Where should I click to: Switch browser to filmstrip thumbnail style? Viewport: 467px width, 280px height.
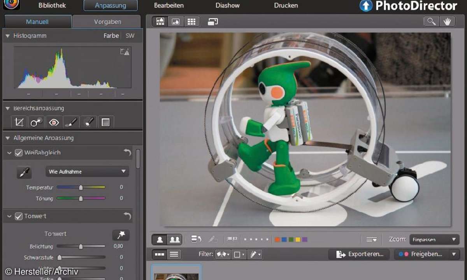tap(160, 254)
